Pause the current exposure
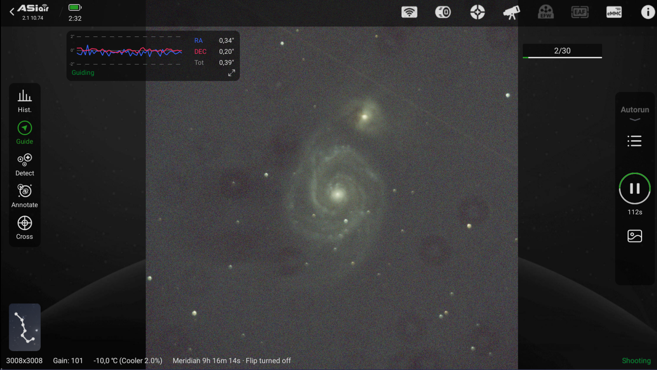 634,189
